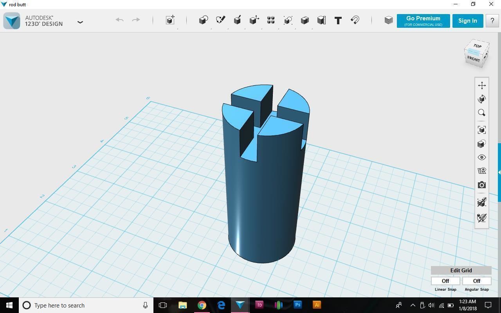Click the Sign In button
501x313 pixels.
tap(468, 21)
